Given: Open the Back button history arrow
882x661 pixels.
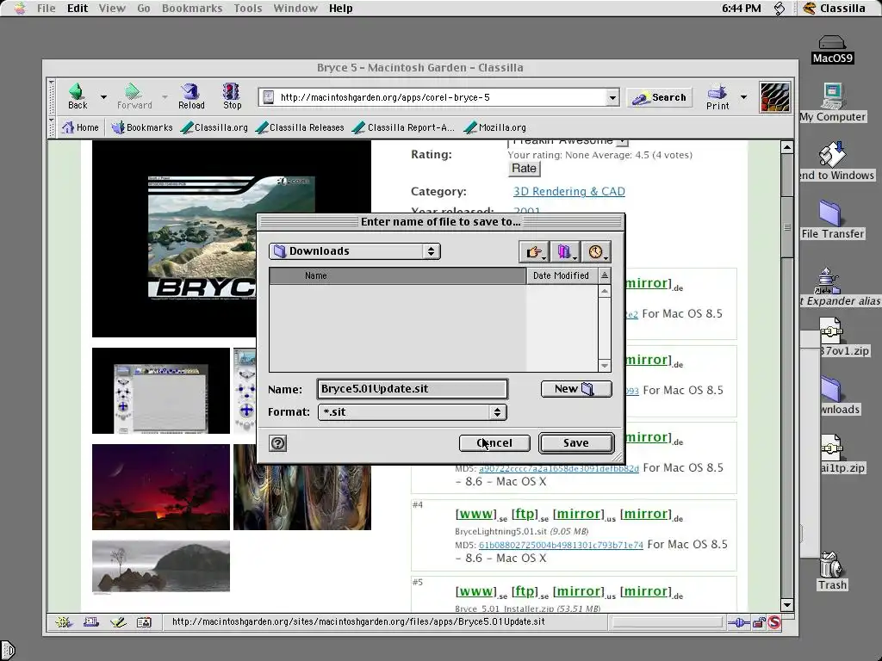Looking at the screenshot, I should [103, 96].
